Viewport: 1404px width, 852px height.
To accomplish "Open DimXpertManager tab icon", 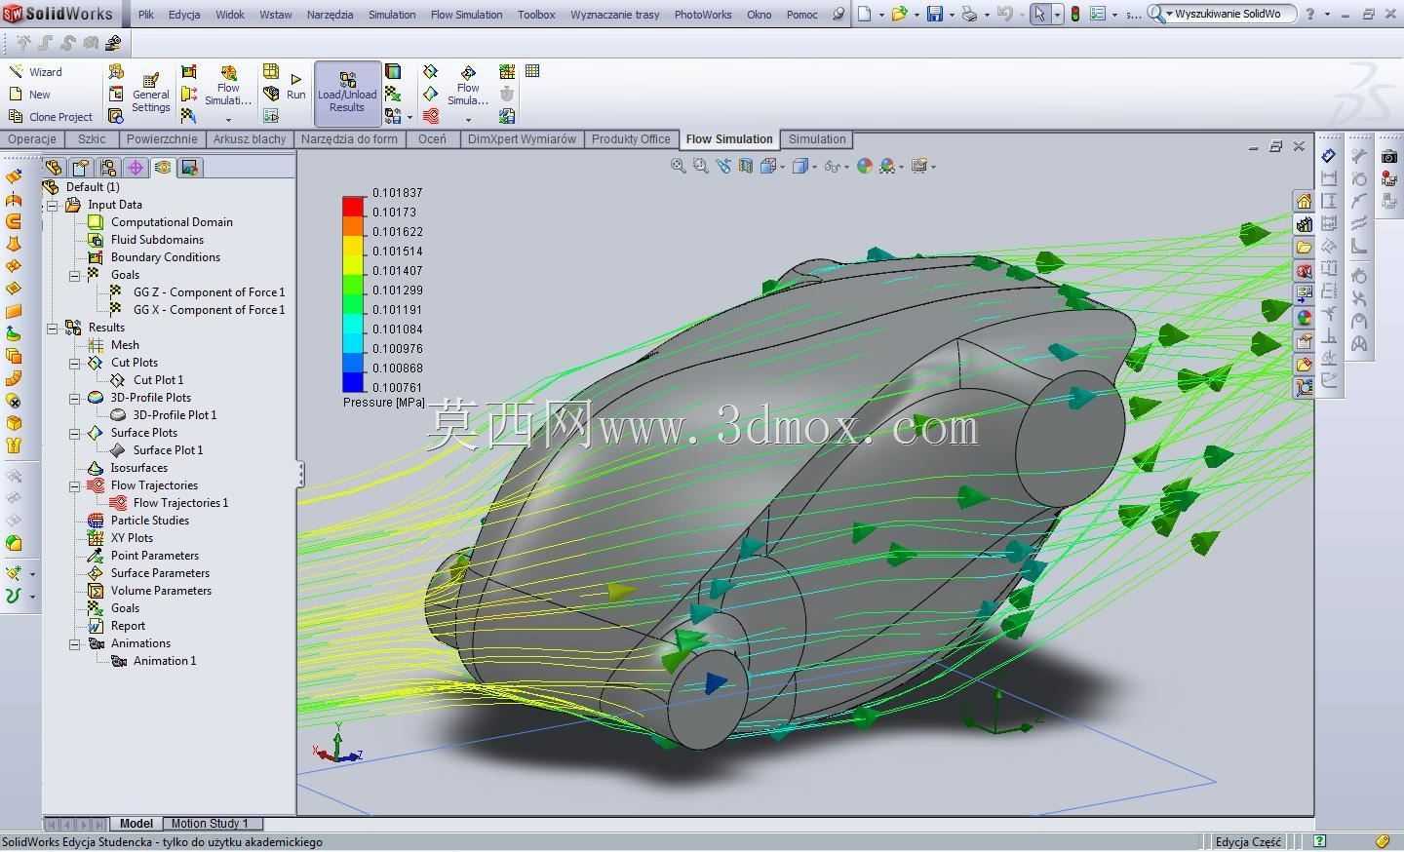I will [x=136, y=168].
